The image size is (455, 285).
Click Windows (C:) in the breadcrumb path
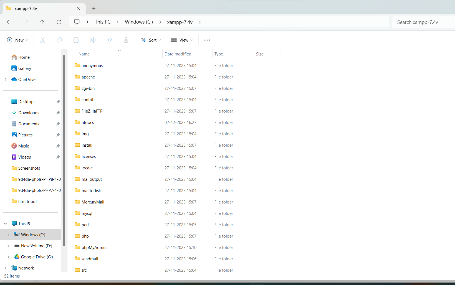click(x=139, y=22)
